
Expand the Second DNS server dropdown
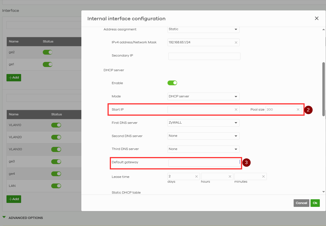(203, 136)
